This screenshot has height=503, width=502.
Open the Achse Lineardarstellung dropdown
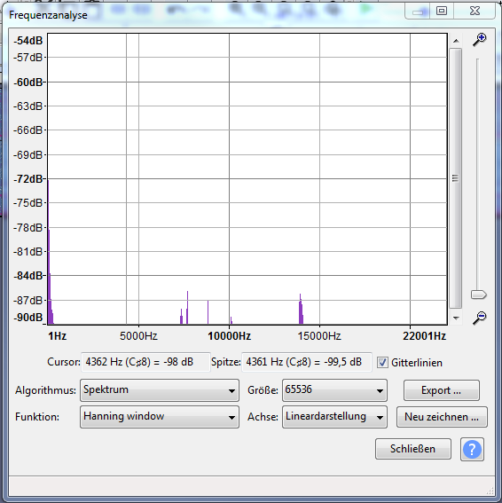click(334, 417)
